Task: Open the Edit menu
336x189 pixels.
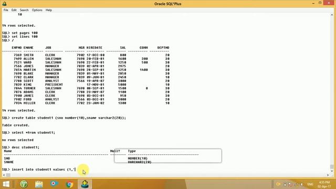Action: (x=14, y=10)
